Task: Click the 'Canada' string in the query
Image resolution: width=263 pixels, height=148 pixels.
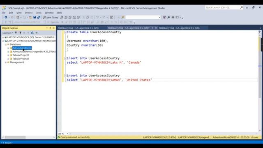Action: click(134, 62)
